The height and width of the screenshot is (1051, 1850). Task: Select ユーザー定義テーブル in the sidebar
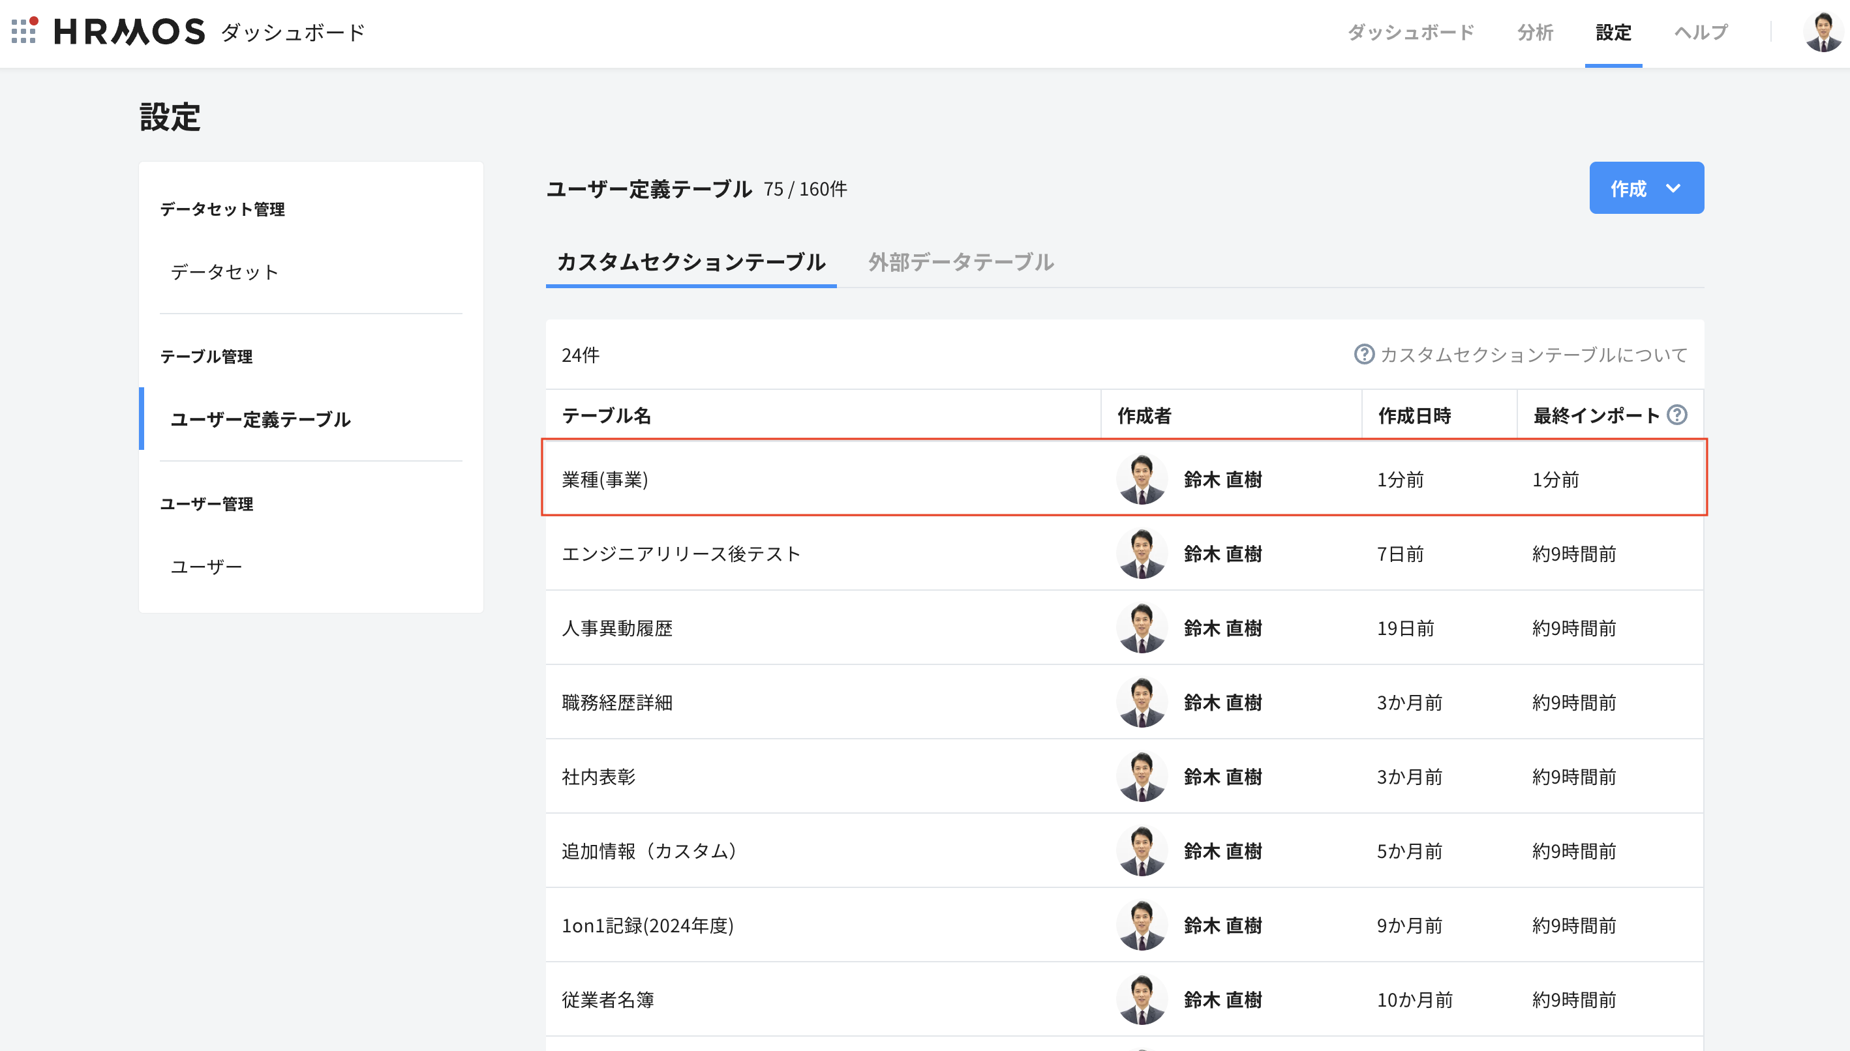(x=260, y=419)
